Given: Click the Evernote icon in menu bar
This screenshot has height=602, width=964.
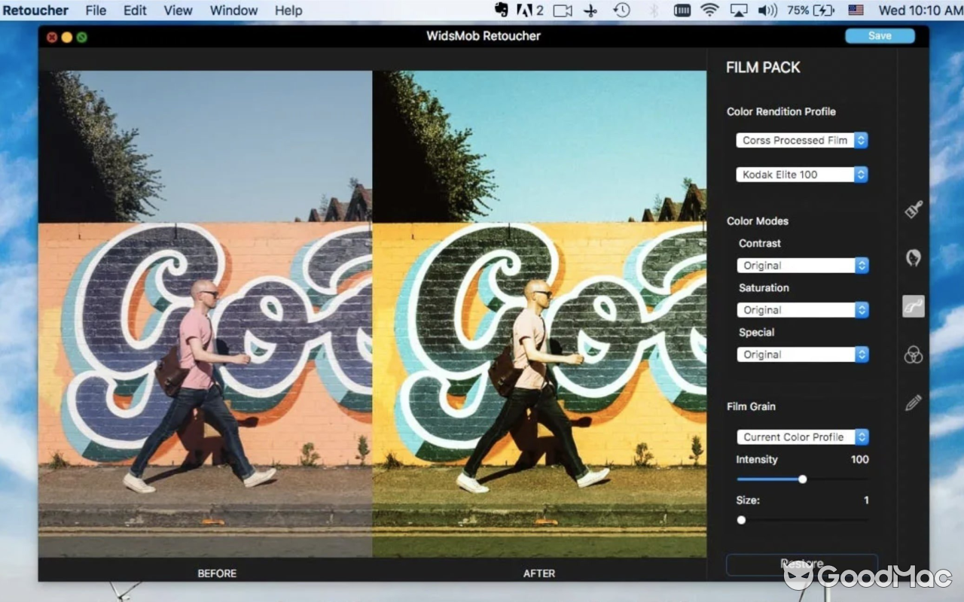Looking at the screenshot, I should (x=500, y=10).
